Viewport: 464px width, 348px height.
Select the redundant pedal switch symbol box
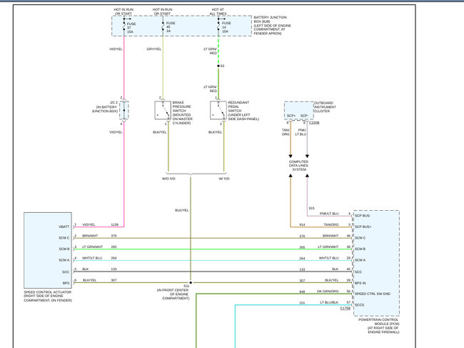pos(218,110)
